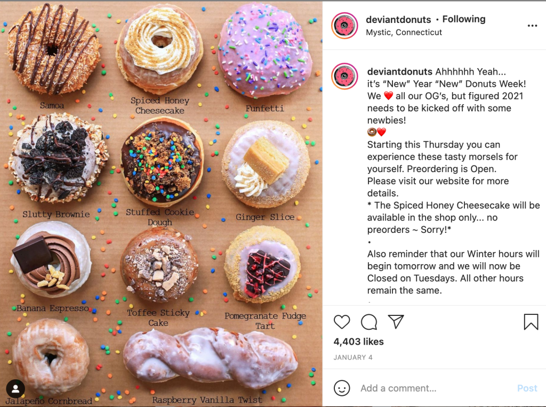546x407 pixels.
Task: Click deviantdonuts avatar beside the caption
Action: 344,76
